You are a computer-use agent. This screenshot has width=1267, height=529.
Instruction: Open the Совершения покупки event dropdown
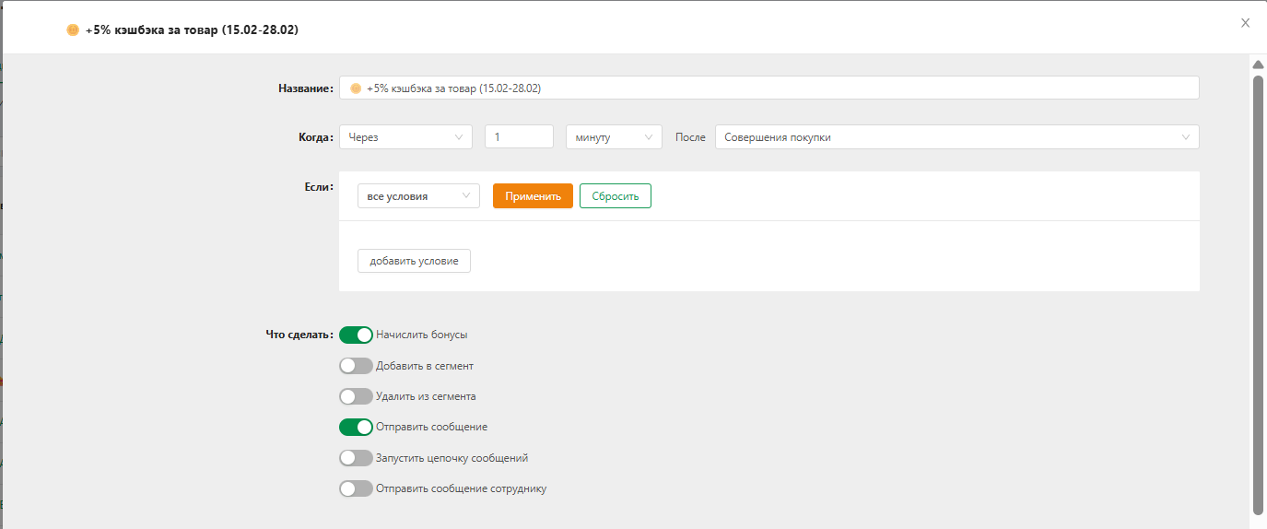tap(957, 137)
